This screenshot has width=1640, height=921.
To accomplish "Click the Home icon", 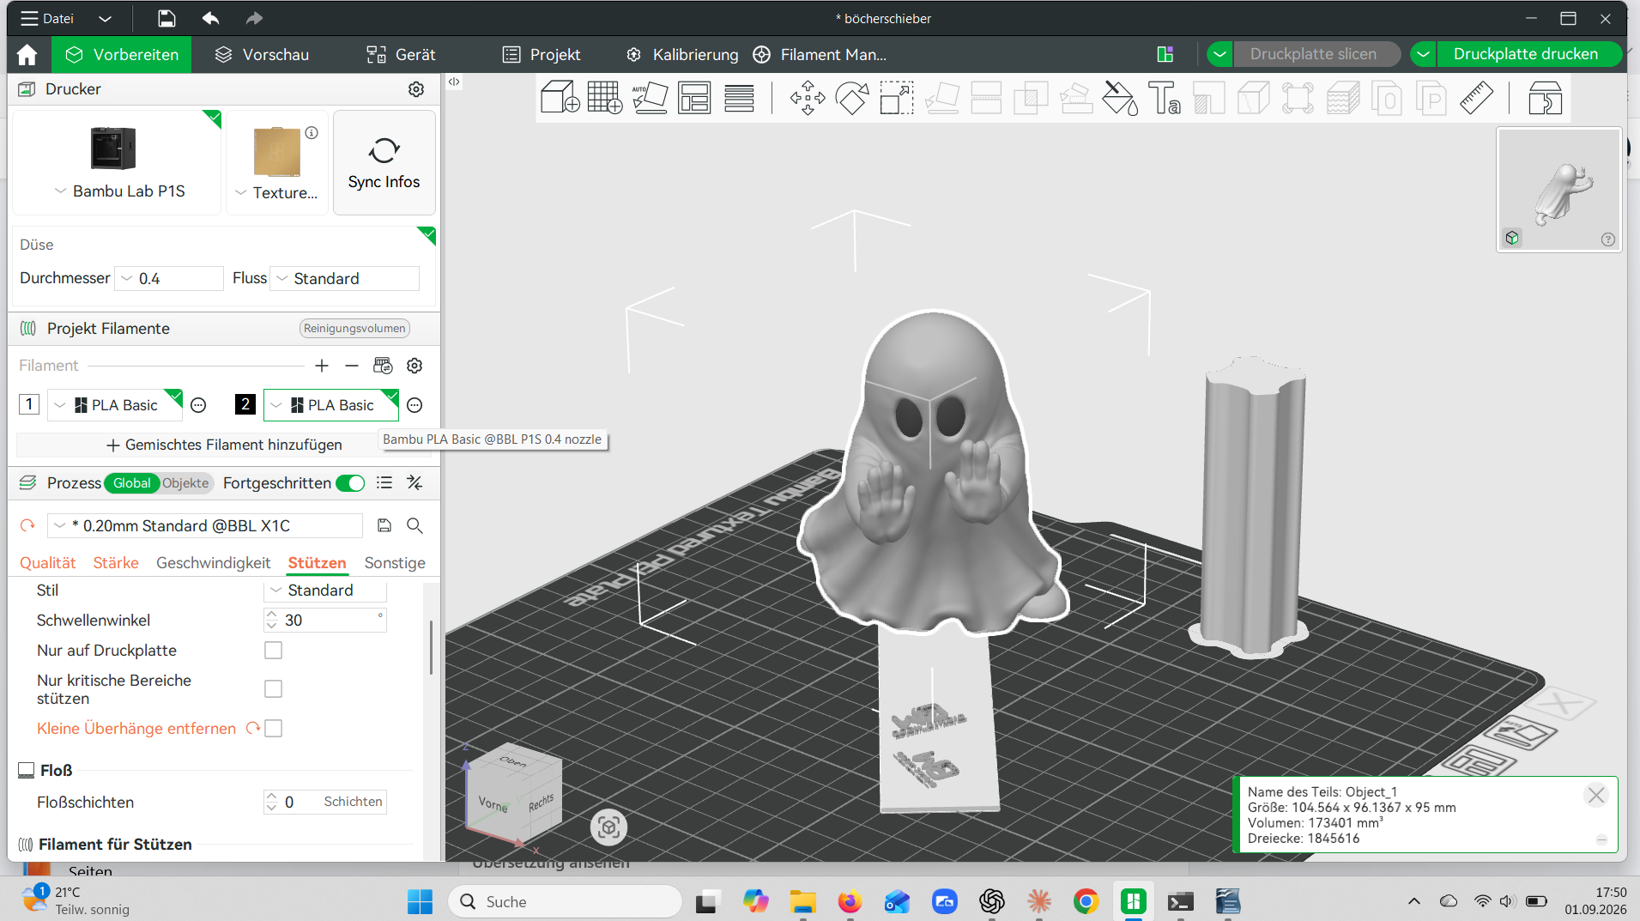I will [x=27, y=55].
